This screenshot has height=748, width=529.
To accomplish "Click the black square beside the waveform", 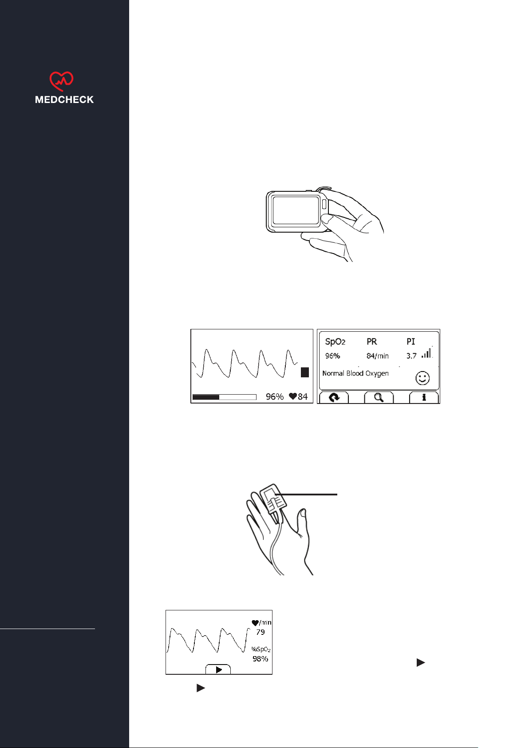I will 304,372.
